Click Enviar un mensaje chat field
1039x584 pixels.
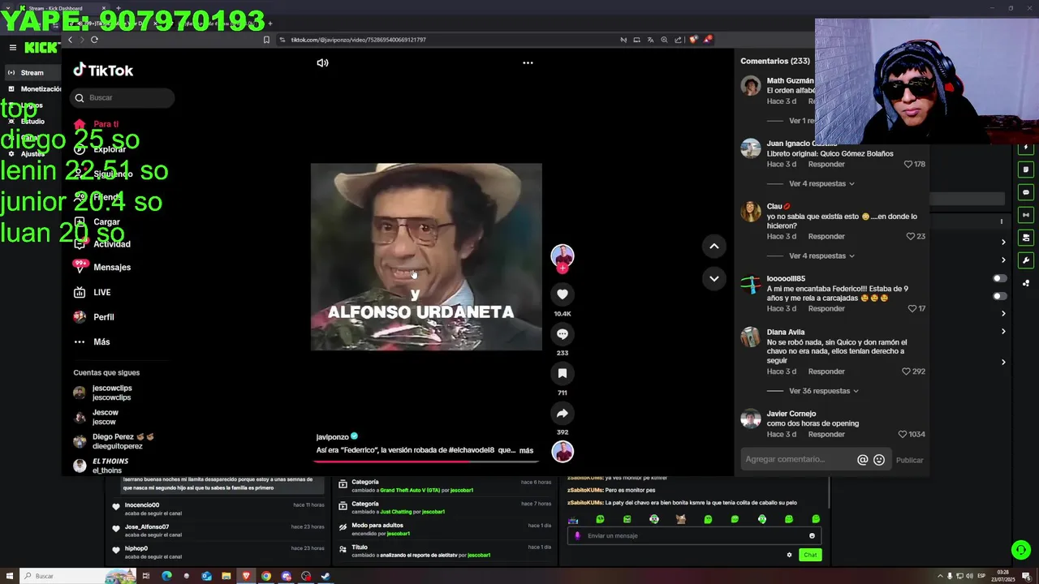[694, 535]
